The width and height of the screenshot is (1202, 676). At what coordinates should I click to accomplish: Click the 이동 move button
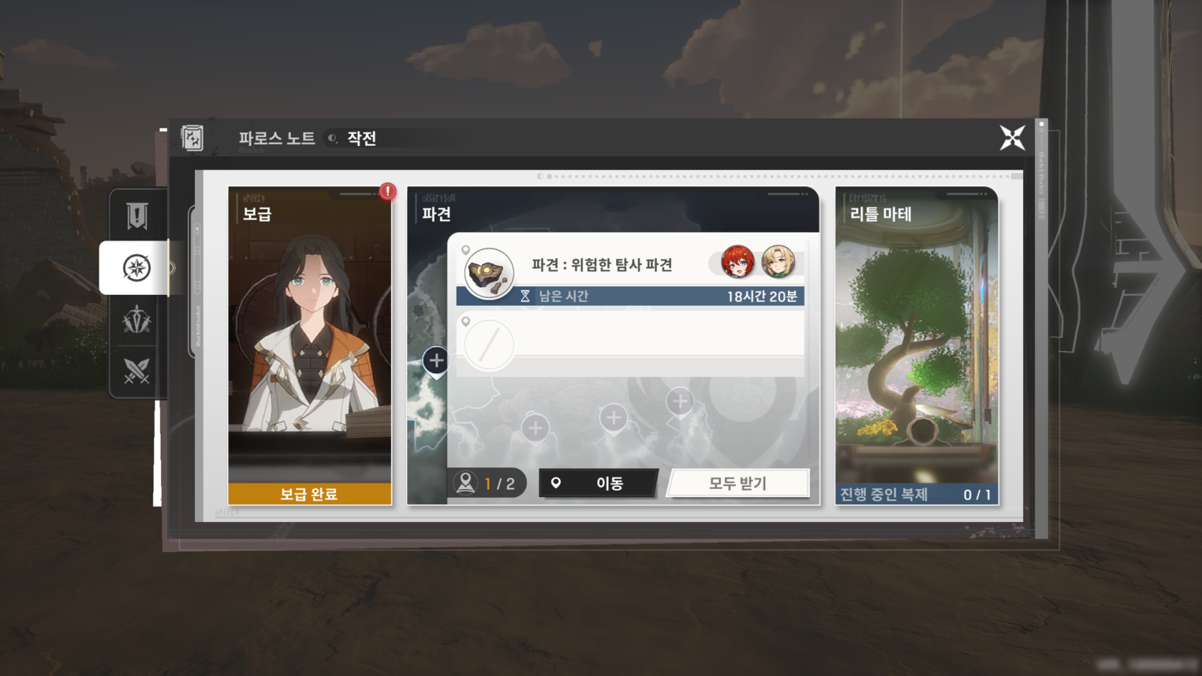click(598, 483)
